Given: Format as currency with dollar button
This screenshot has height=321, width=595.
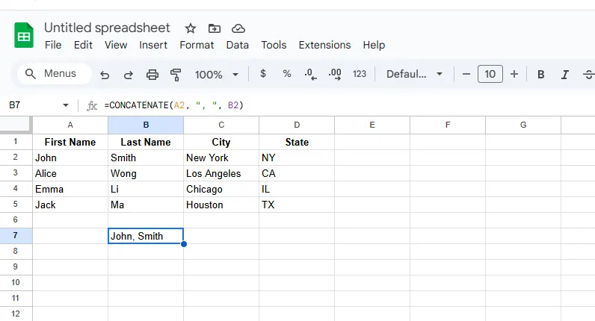Looking at the screenshot, I should coord(263,75).
